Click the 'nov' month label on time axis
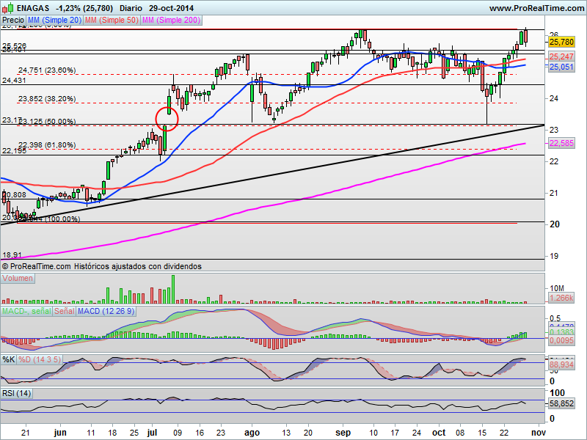Screen dimensions: 587x440 539,433
